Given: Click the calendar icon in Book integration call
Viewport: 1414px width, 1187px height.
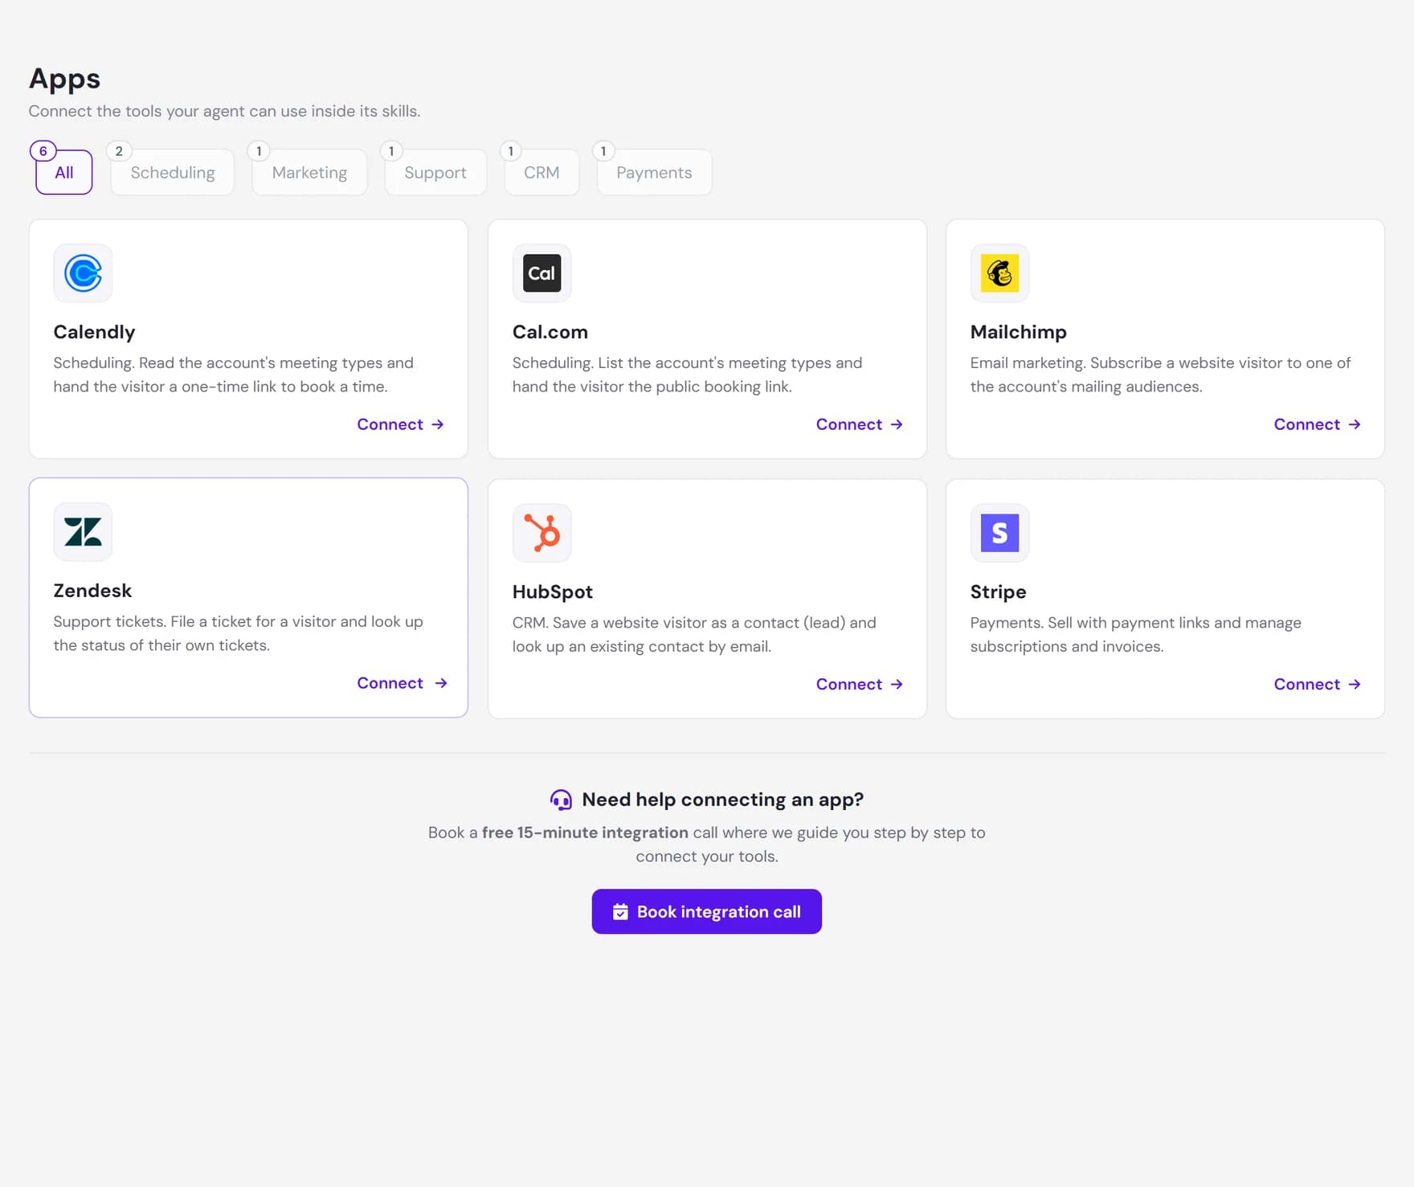Looking at the screenshot, I should (620, 912).
